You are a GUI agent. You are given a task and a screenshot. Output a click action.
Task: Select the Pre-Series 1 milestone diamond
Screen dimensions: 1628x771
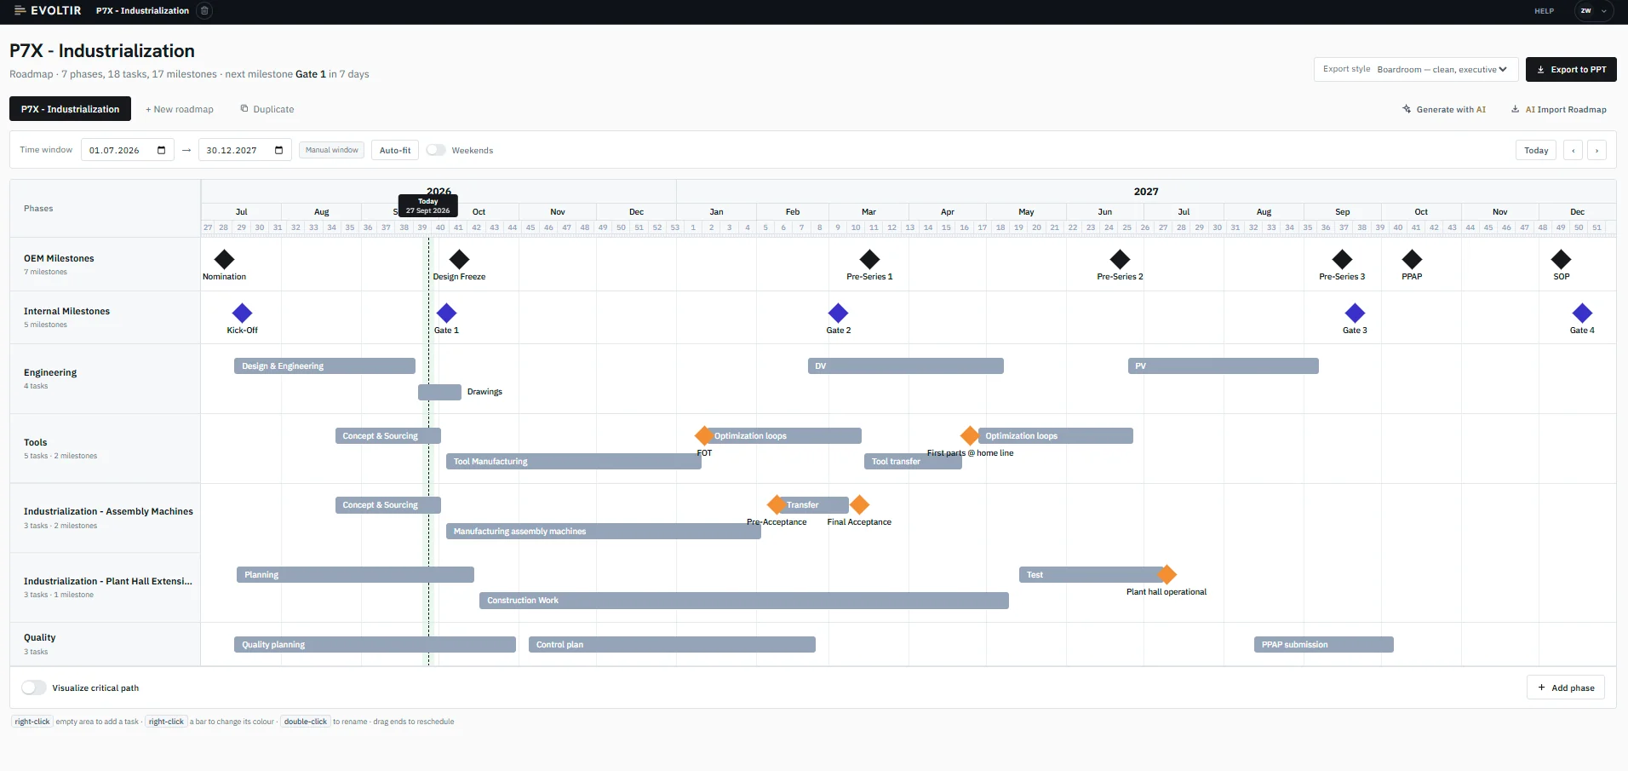869,259
